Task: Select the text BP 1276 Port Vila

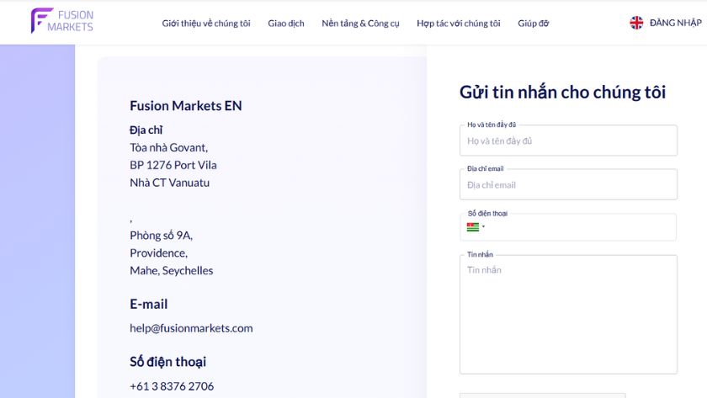Action: point(173,165)
